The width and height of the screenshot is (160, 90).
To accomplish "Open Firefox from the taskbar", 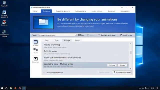I will 15,88.
